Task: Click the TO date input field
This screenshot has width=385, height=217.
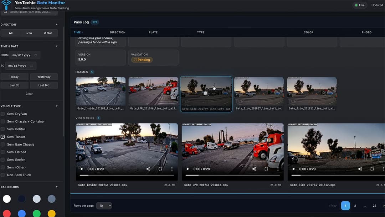Action: (x=21, y=66)
